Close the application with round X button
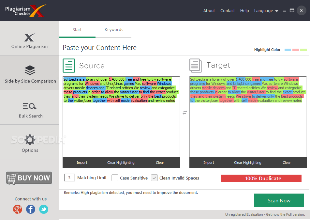This screenshot has height=220, width=310. [x=301, y=11]
